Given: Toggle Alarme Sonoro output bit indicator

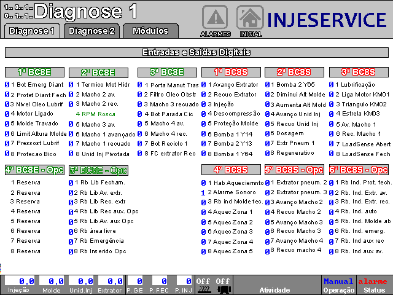Looking at the screenshot, I should (204, 192).
